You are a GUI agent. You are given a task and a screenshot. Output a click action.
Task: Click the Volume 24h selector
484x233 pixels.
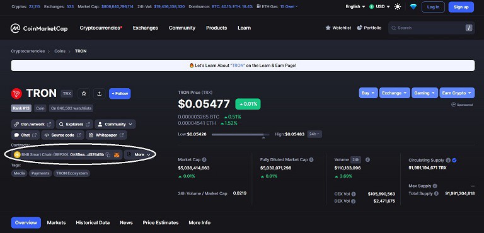point(356,160)
